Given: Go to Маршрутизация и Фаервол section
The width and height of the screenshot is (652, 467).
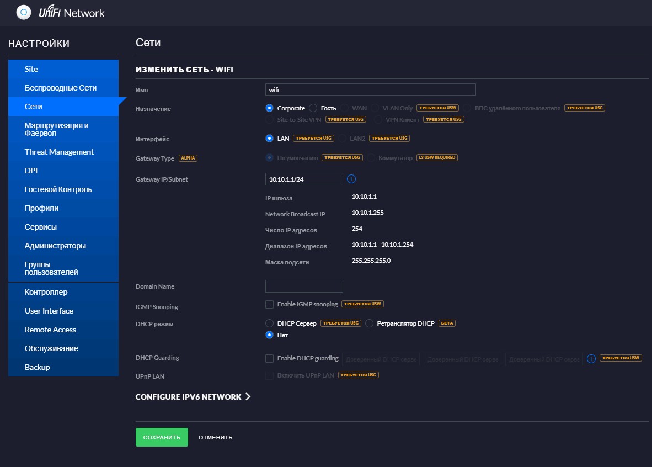Looking at the screenshot, I should [x=57, y=129].
